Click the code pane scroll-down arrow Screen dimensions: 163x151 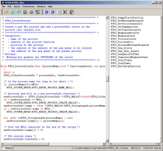107,140
